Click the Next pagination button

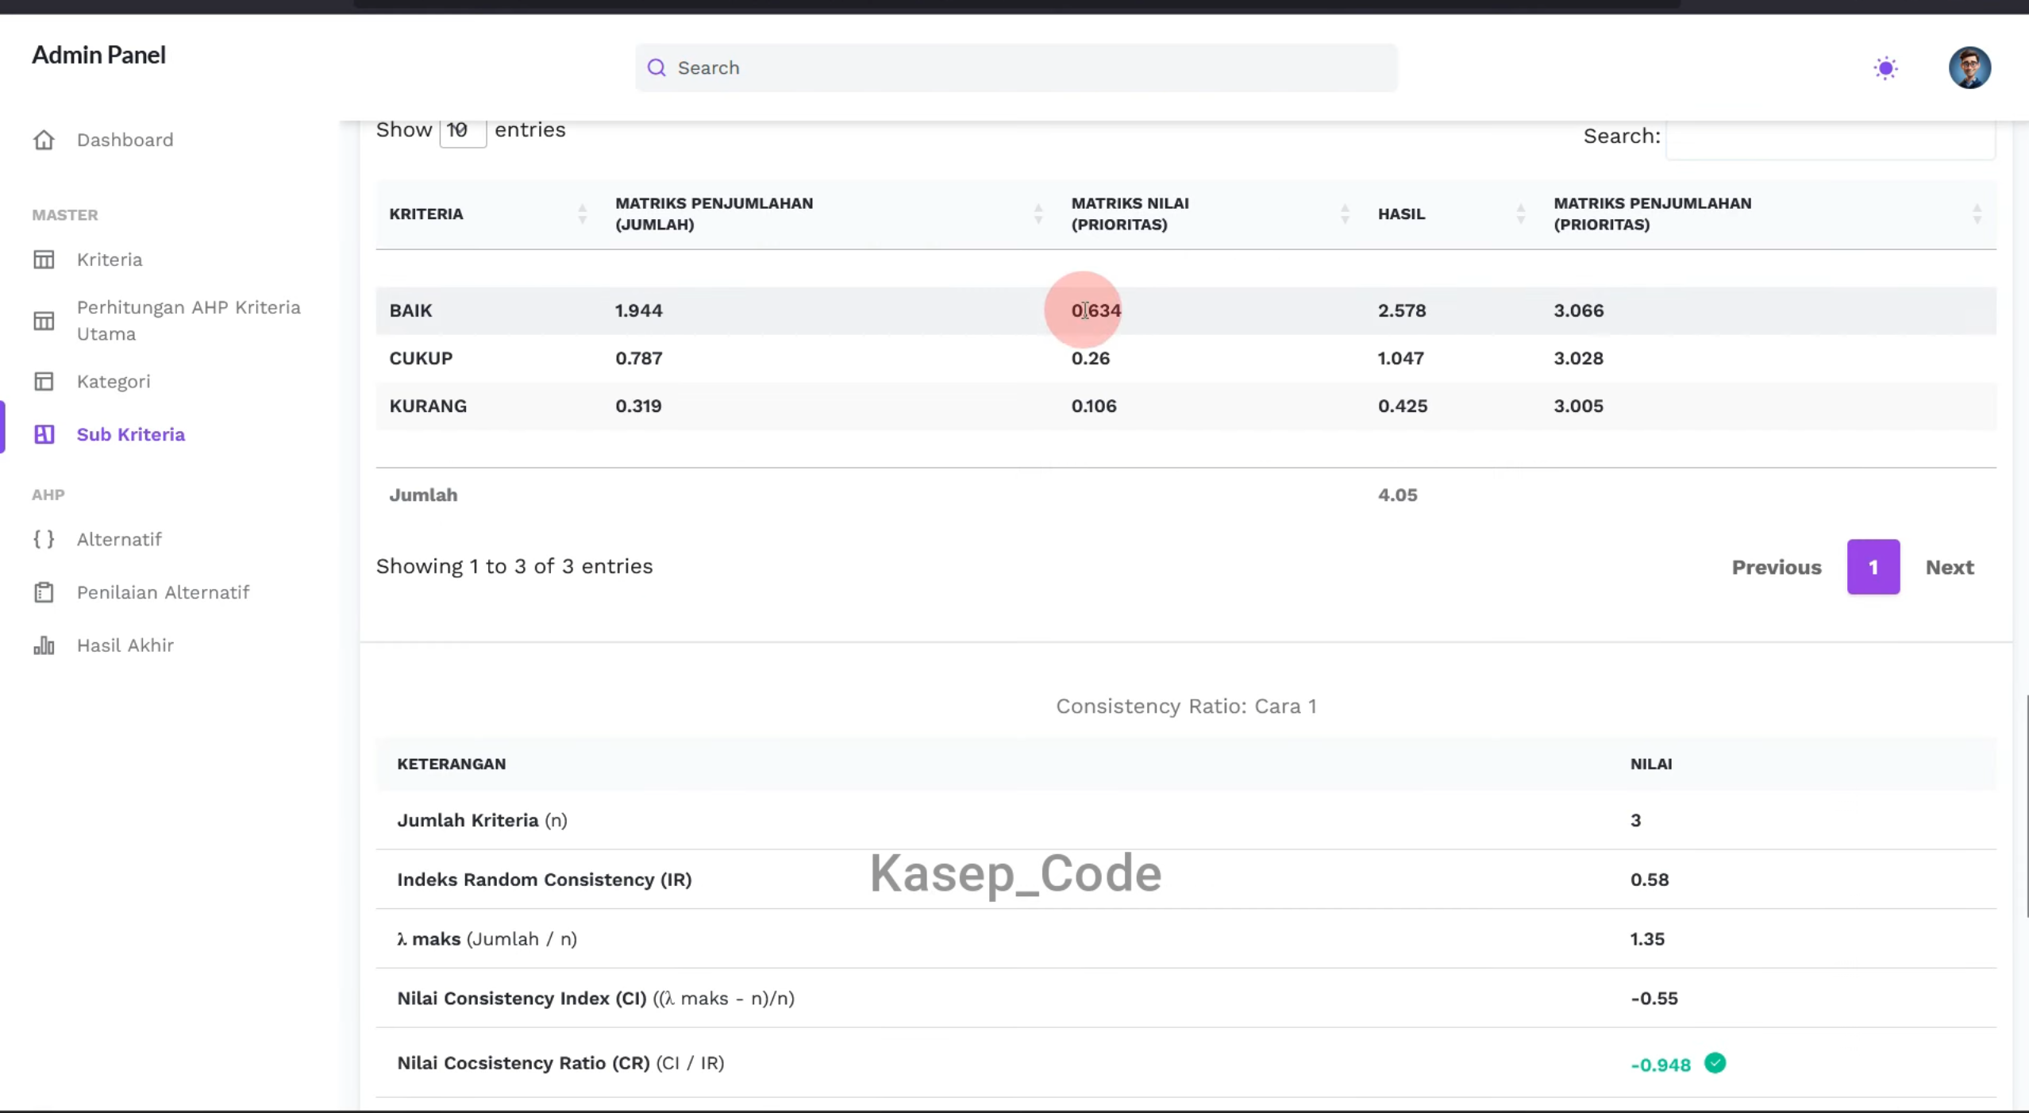[1950, 567]
